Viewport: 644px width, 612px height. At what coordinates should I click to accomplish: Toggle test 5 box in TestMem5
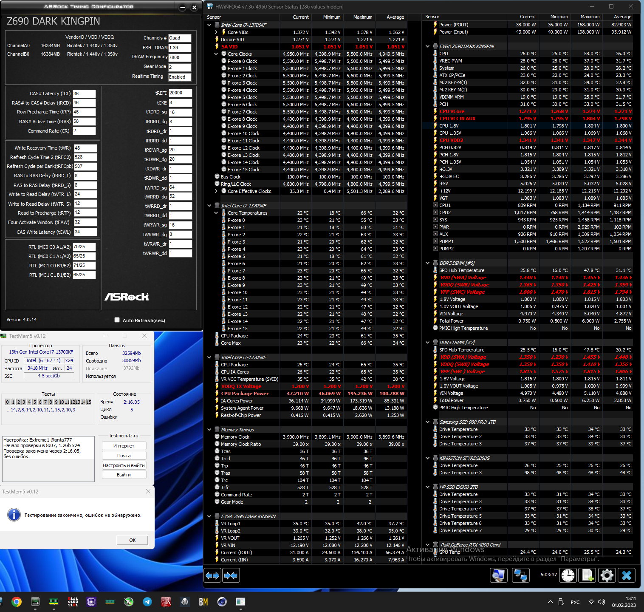[x=34, y=402]
